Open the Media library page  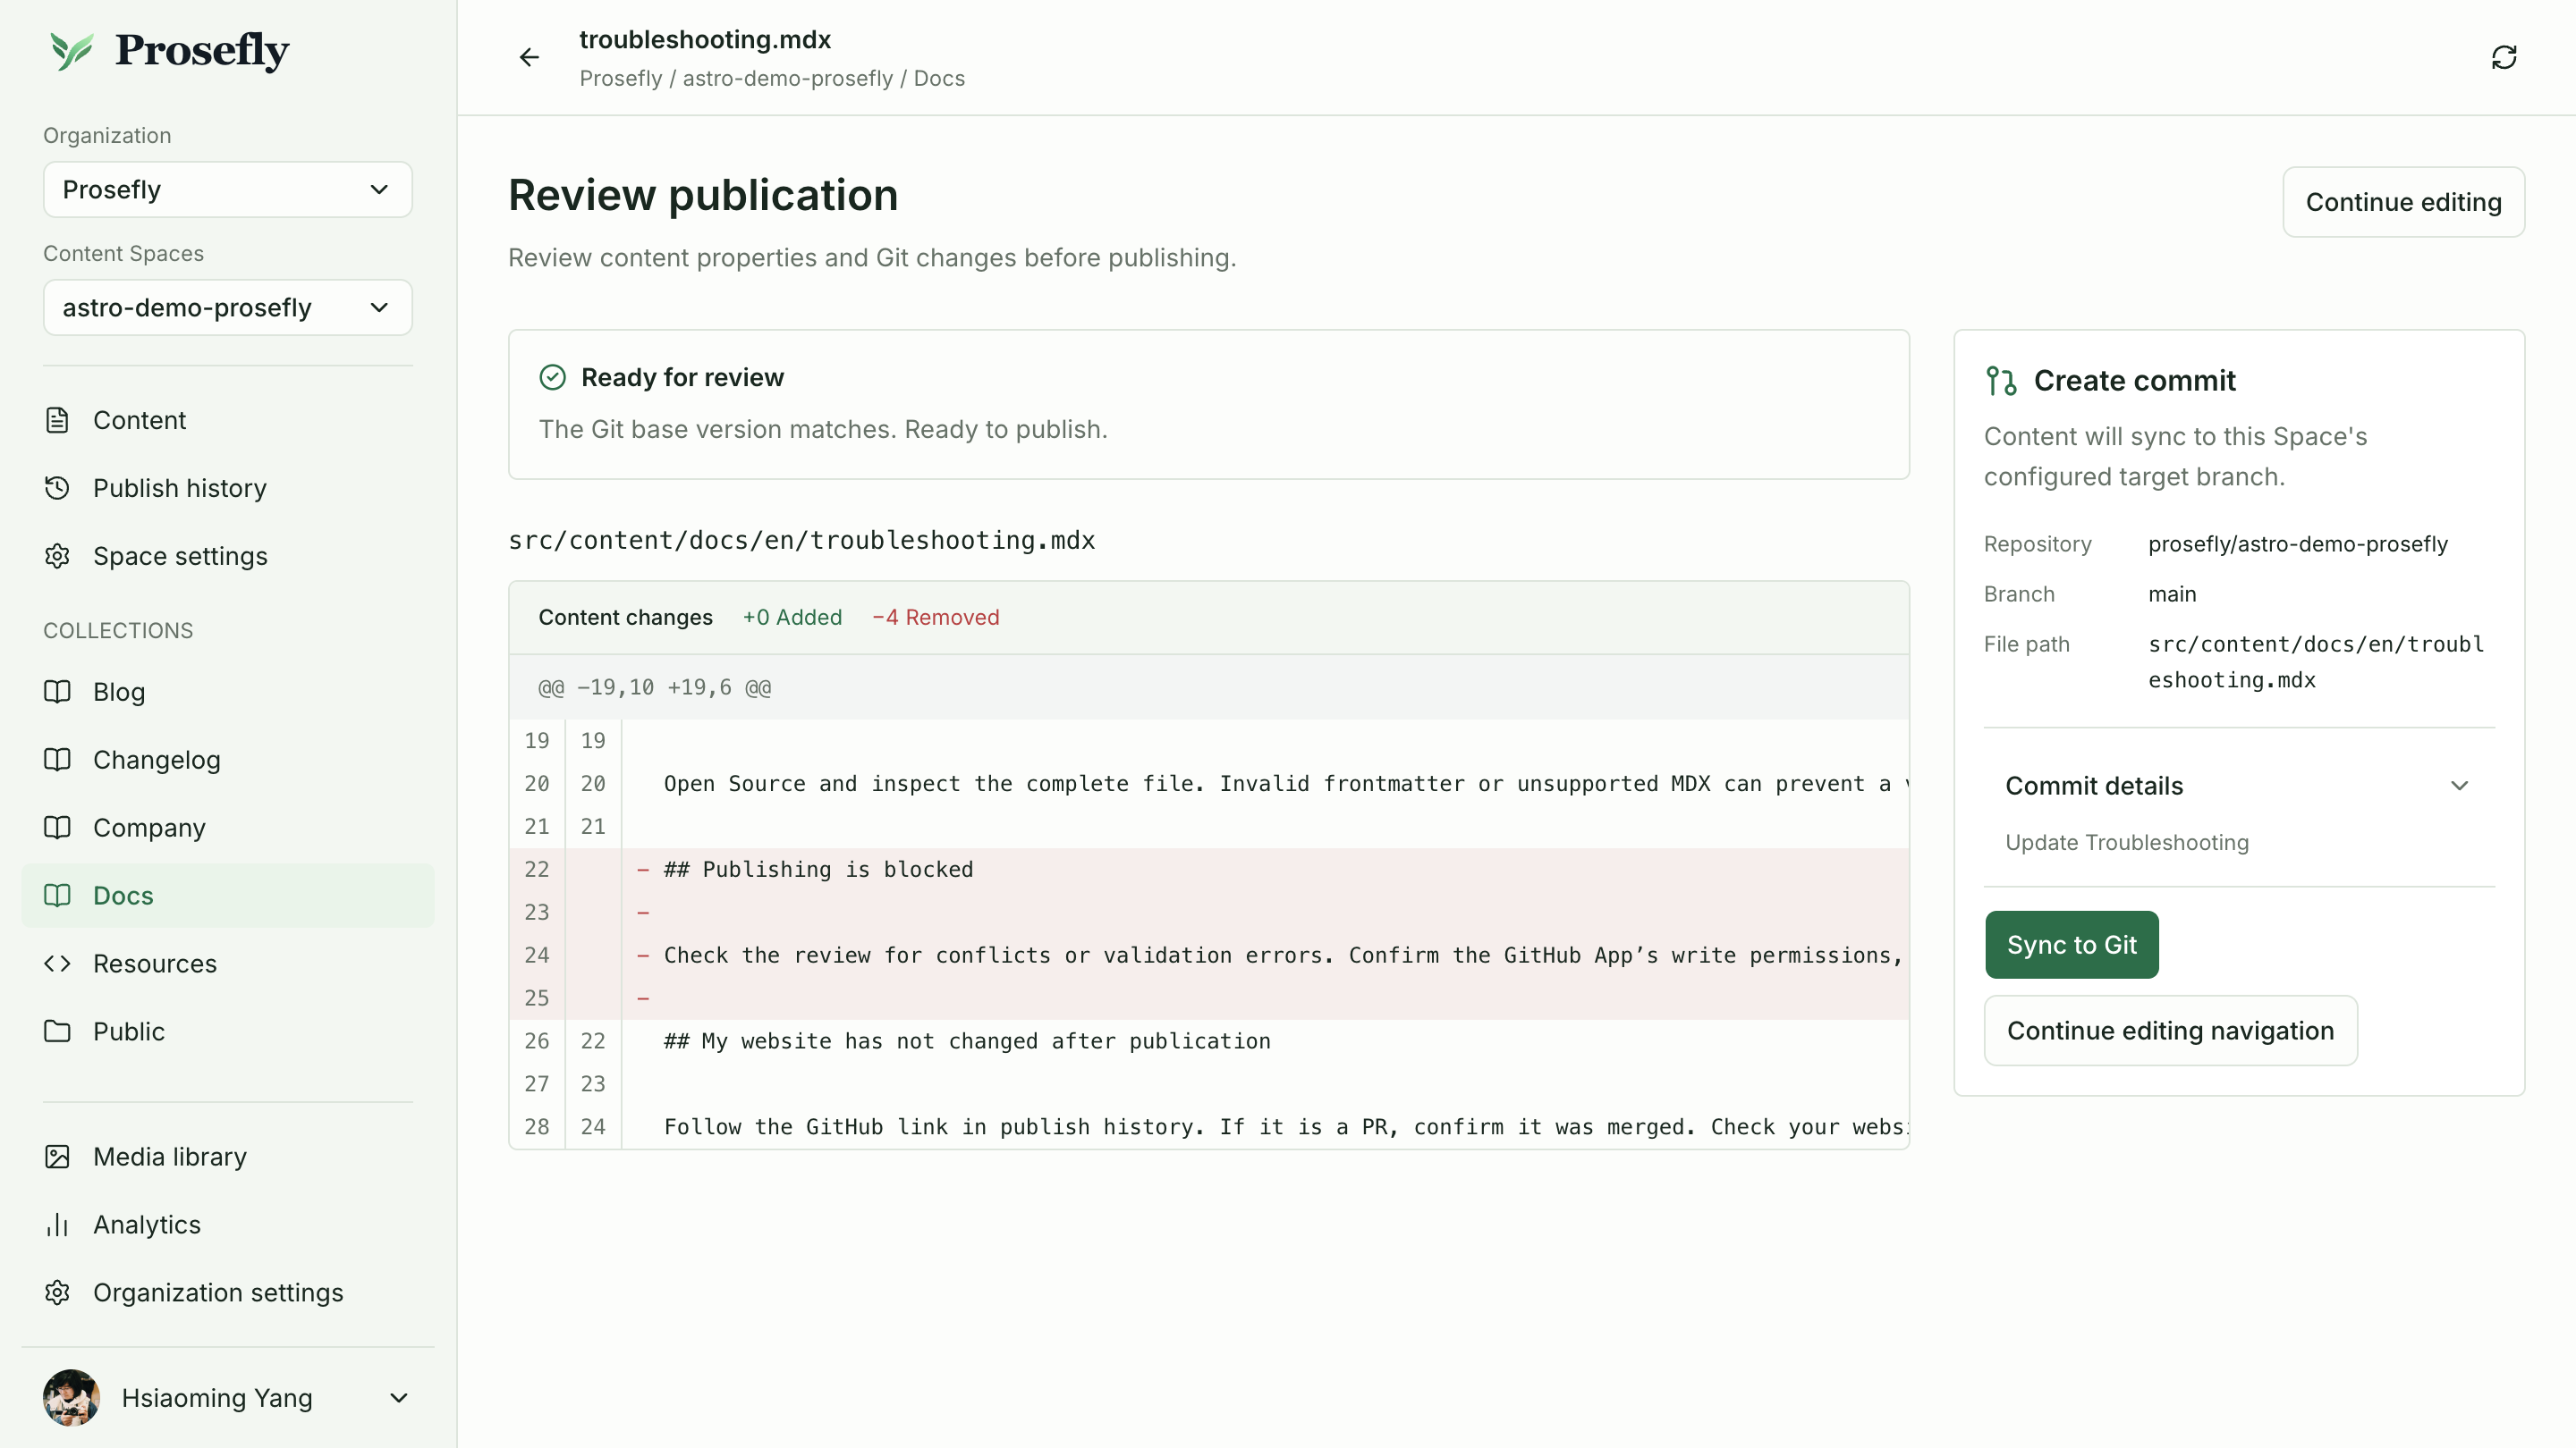(228, 1157)
